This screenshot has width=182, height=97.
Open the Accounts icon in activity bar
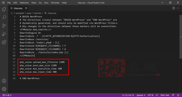tap(4, 81)
